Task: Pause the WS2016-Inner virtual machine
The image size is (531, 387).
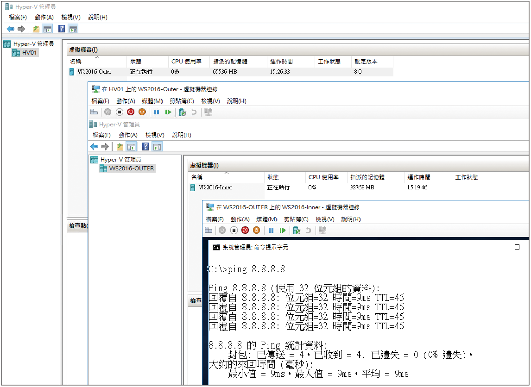Action: pos(271,230)
